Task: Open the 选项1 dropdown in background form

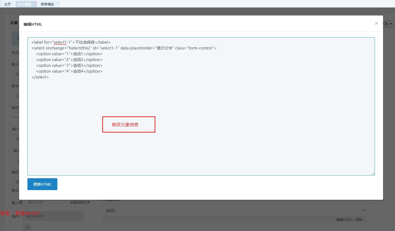Action: pos(234,211)
